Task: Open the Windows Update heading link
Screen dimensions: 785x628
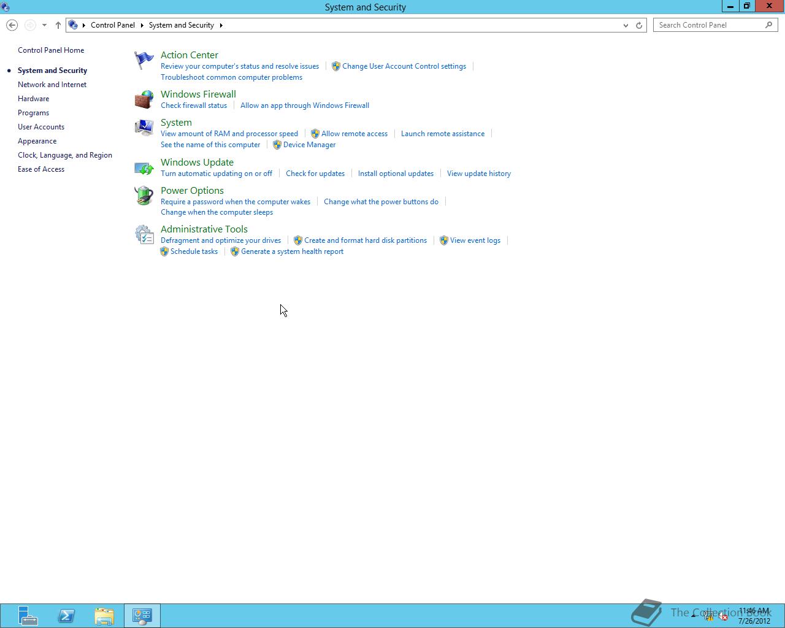Action: tap(197, 163)
